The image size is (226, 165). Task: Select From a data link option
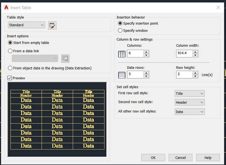[23, 51]
